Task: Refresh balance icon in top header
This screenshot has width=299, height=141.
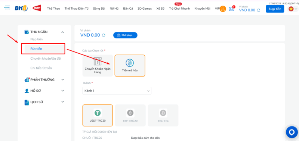Action: coord(259,10)
